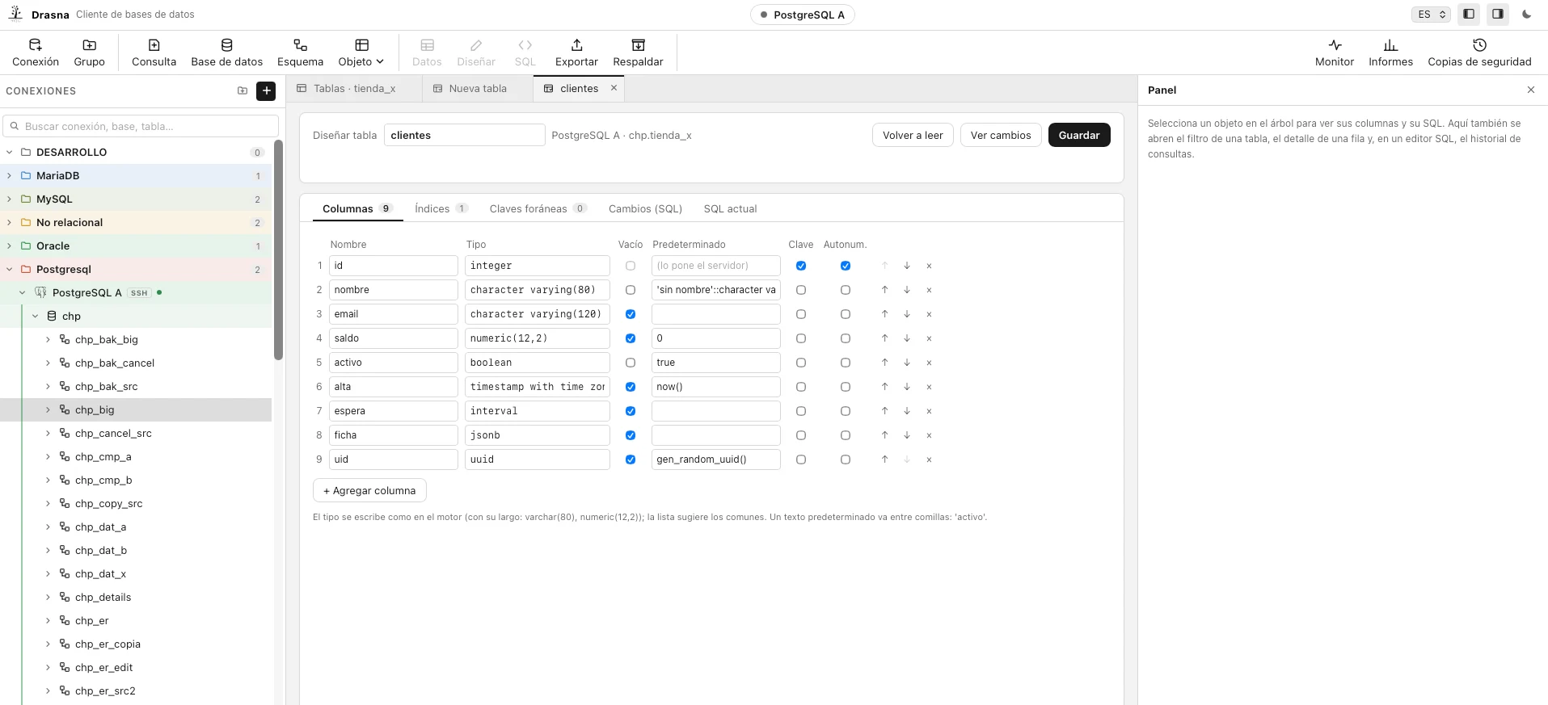1548x705 pixels.
Task: Move the nombre column down
Action: pos(907,290)
